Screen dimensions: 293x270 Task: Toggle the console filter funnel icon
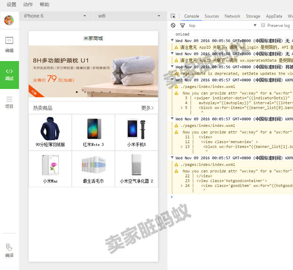tap(182, 26)
